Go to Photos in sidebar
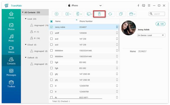 coord(11,27)
